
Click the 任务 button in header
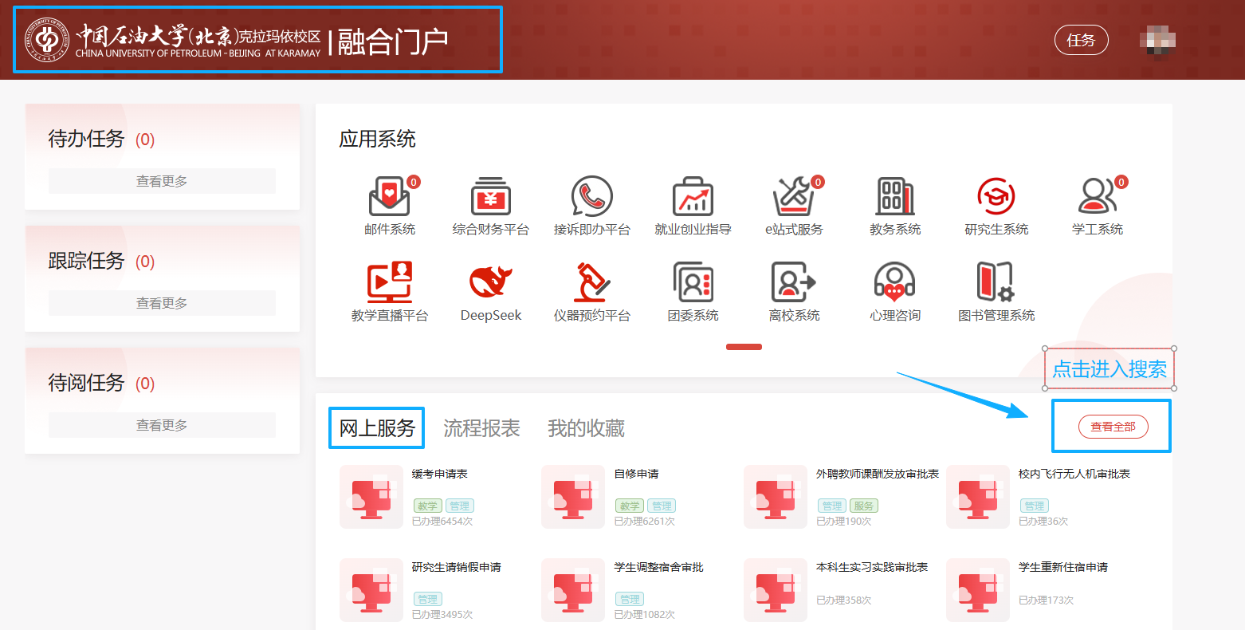point(1081,40)
